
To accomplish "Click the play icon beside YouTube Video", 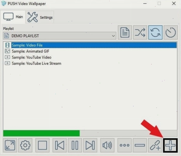I will coord(7,57).
